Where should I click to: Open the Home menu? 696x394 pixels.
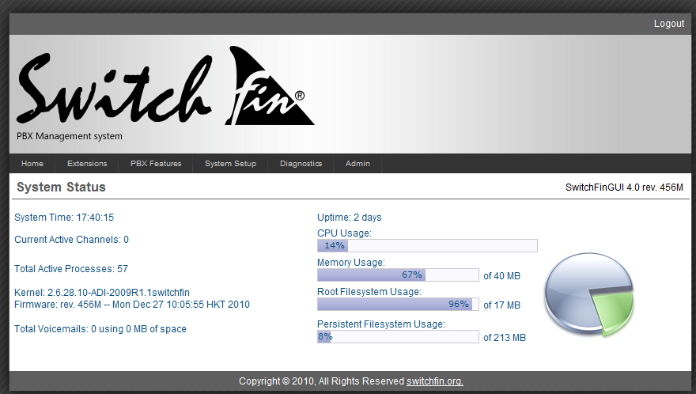pyautogui.click(x=32, y=164)
